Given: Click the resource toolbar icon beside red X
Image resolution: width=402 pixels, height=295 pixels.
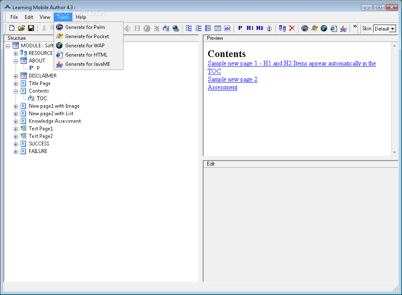Looking at the screenshot, I should pos(282,28).
